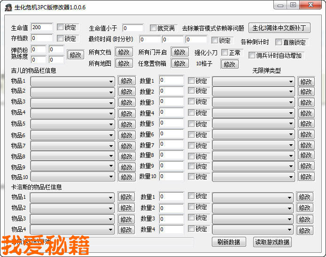This screenshot has width=326, height=257.
Task: Click Jill's 数量1 quantity field
Action: 171,80
